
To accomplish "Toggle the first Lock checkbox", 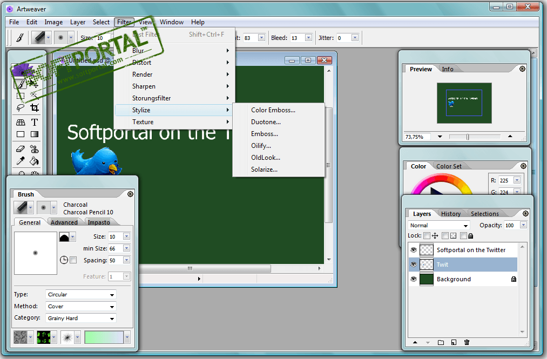I will tap(427, 236).
